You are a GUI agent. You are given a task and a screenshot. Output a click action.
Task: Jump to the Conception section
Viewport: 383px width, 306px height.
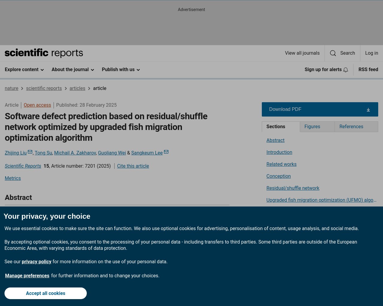tap(279, 176)
